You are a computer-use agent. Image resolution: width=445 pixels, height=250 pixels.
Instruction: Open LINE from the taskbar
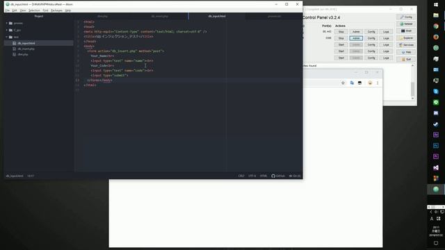pos(436,102)
